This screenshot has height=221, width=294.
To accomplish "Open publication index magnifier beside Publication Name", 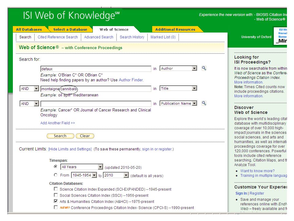I will click(204, 103).
